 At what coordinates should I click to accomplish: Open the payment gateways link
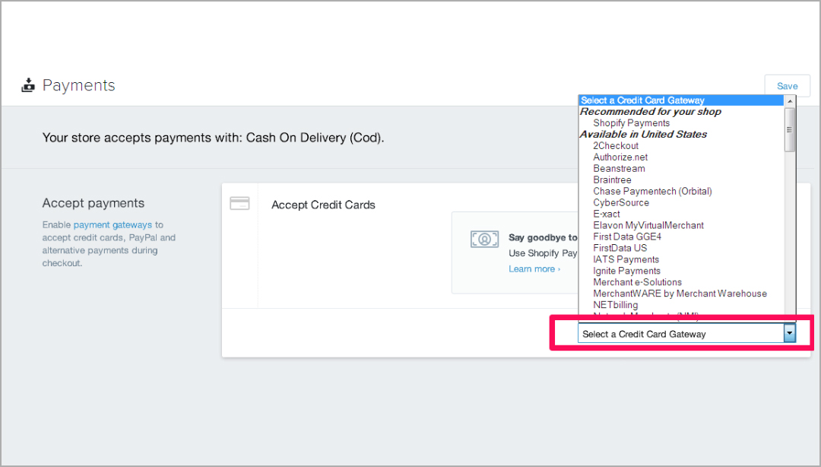click(x=113, y=225)
